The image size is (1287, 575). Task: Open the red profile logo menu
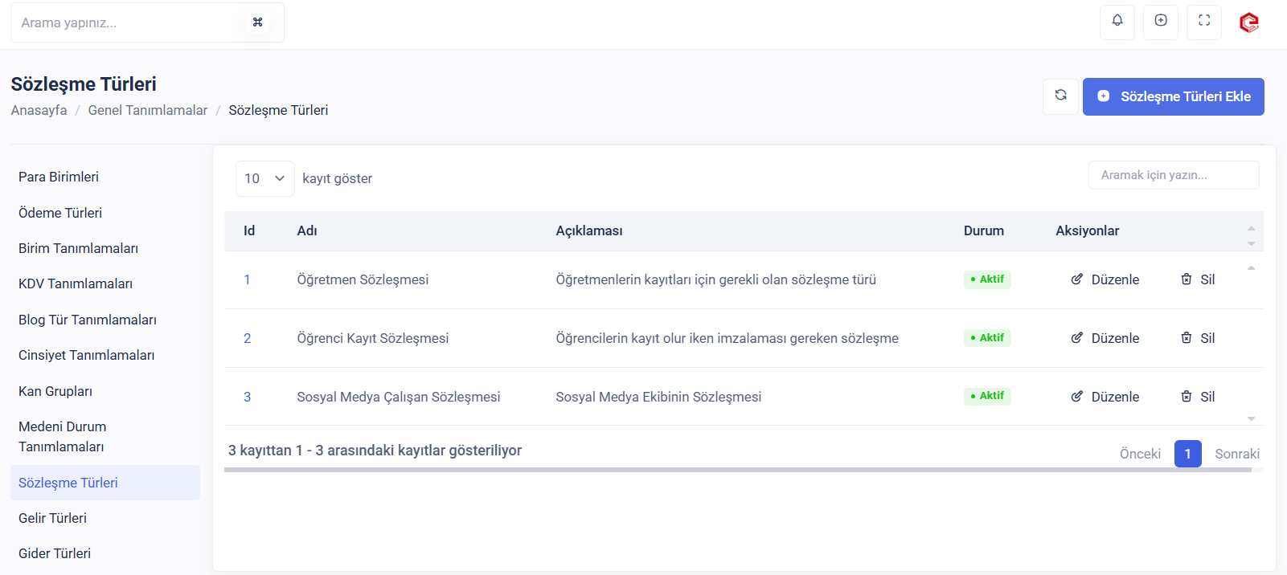[1248, 22]
